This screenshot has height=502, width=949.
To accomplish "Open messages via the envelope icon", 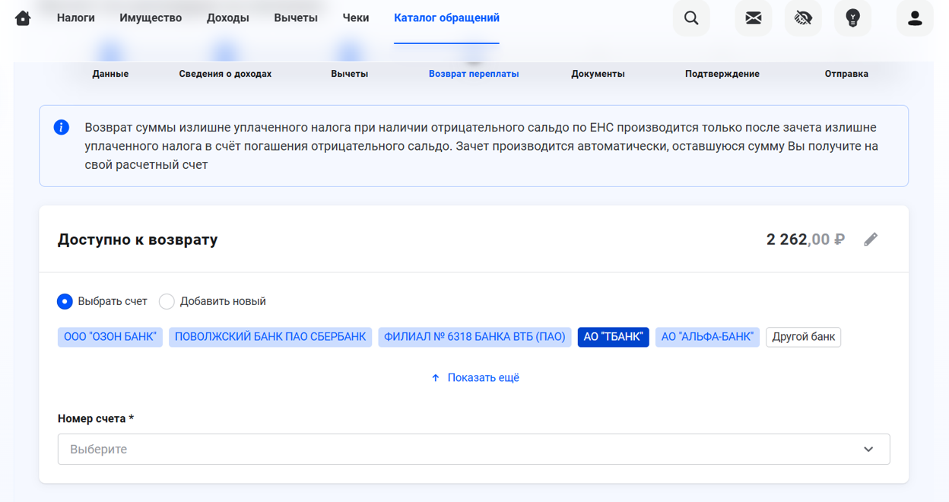I will click(753, 18).
